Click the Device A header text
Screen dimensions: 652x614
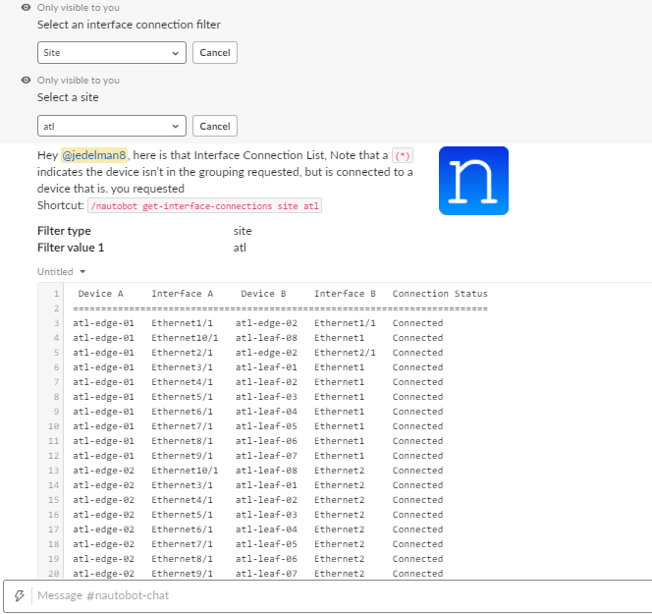pyautogui.click(x=100, y=294)
